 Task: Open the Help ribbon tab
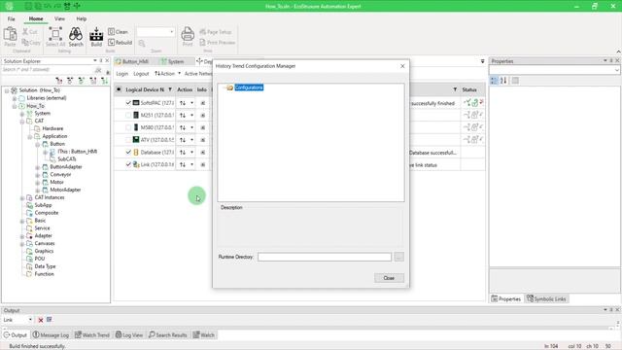tap(82, 18)
